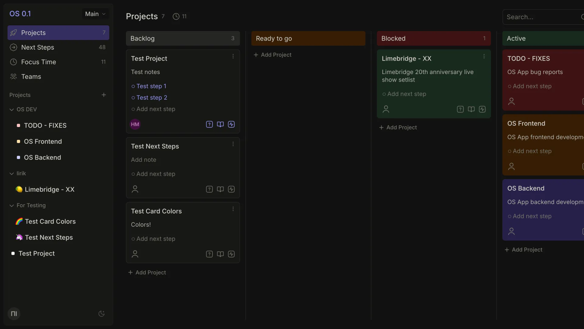Check off Test step 1 in Test Project

click(x=133, y=87)
